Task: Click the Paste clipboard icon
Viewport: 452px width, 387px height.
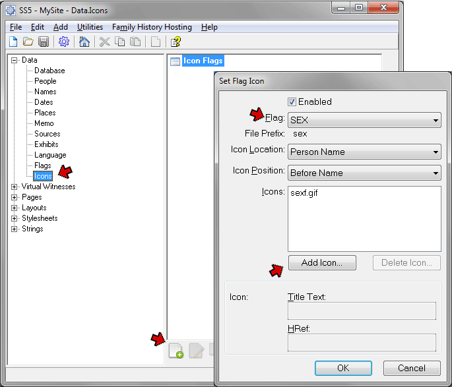Action: pyautogui.click(x=135, y=42)
